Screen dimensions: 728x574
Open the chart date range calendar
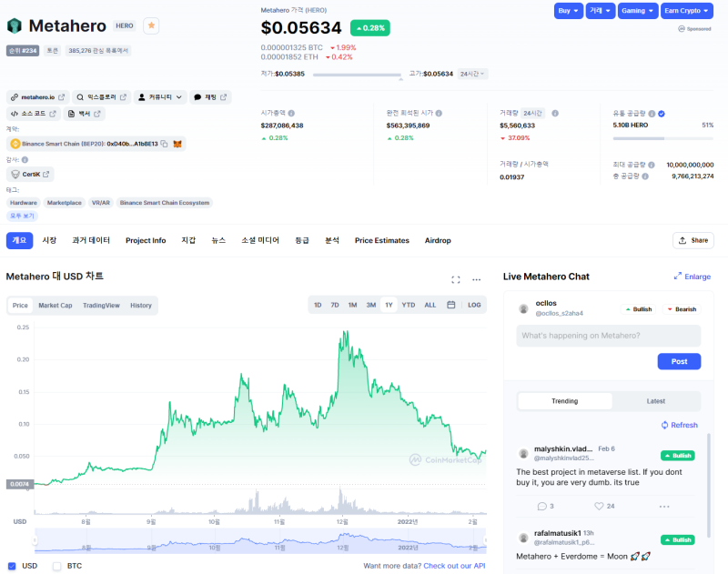[x=450, y=305]
